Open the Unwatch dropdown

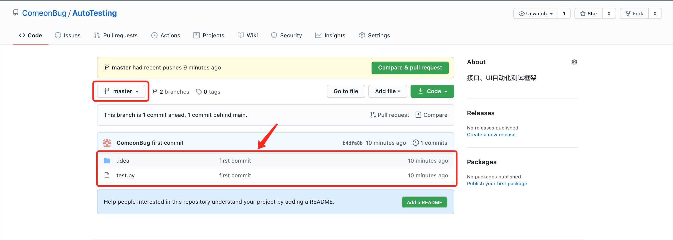coord(536,14)
